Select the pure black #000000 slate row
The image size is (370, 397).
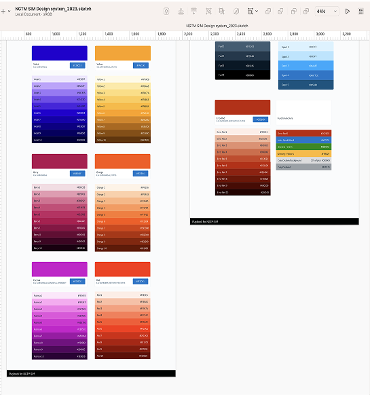pos(242,75)
